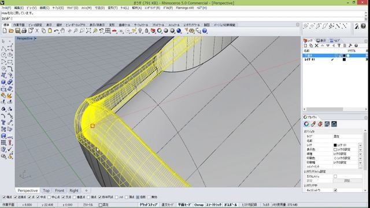Screen dimensions: 370x208
Task: Select the Polyline tool in left sidebar
Action: 3,49
